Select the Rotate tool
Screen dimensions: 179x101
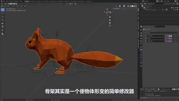3,20
